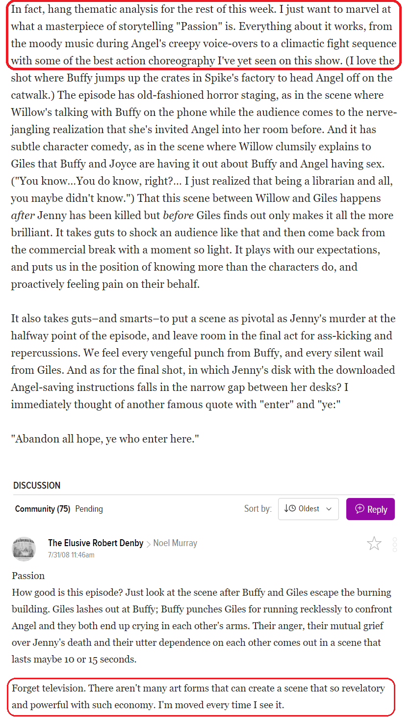Switch to the Pending comments tab
The image size is (412, 719).
click(x=89, y=509)
